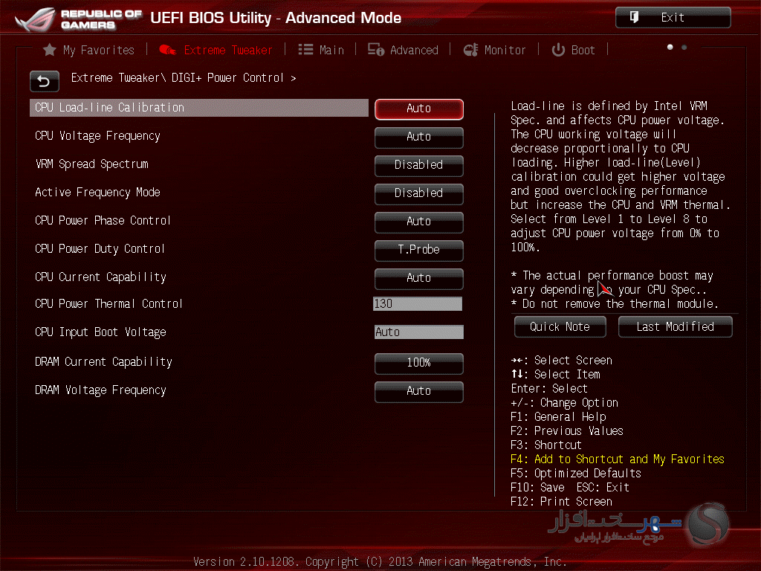Viewport: 761px width, 571px height.
Task: Open CPU Voltage Frequency Auto dropdown
Action: [419, 137]
